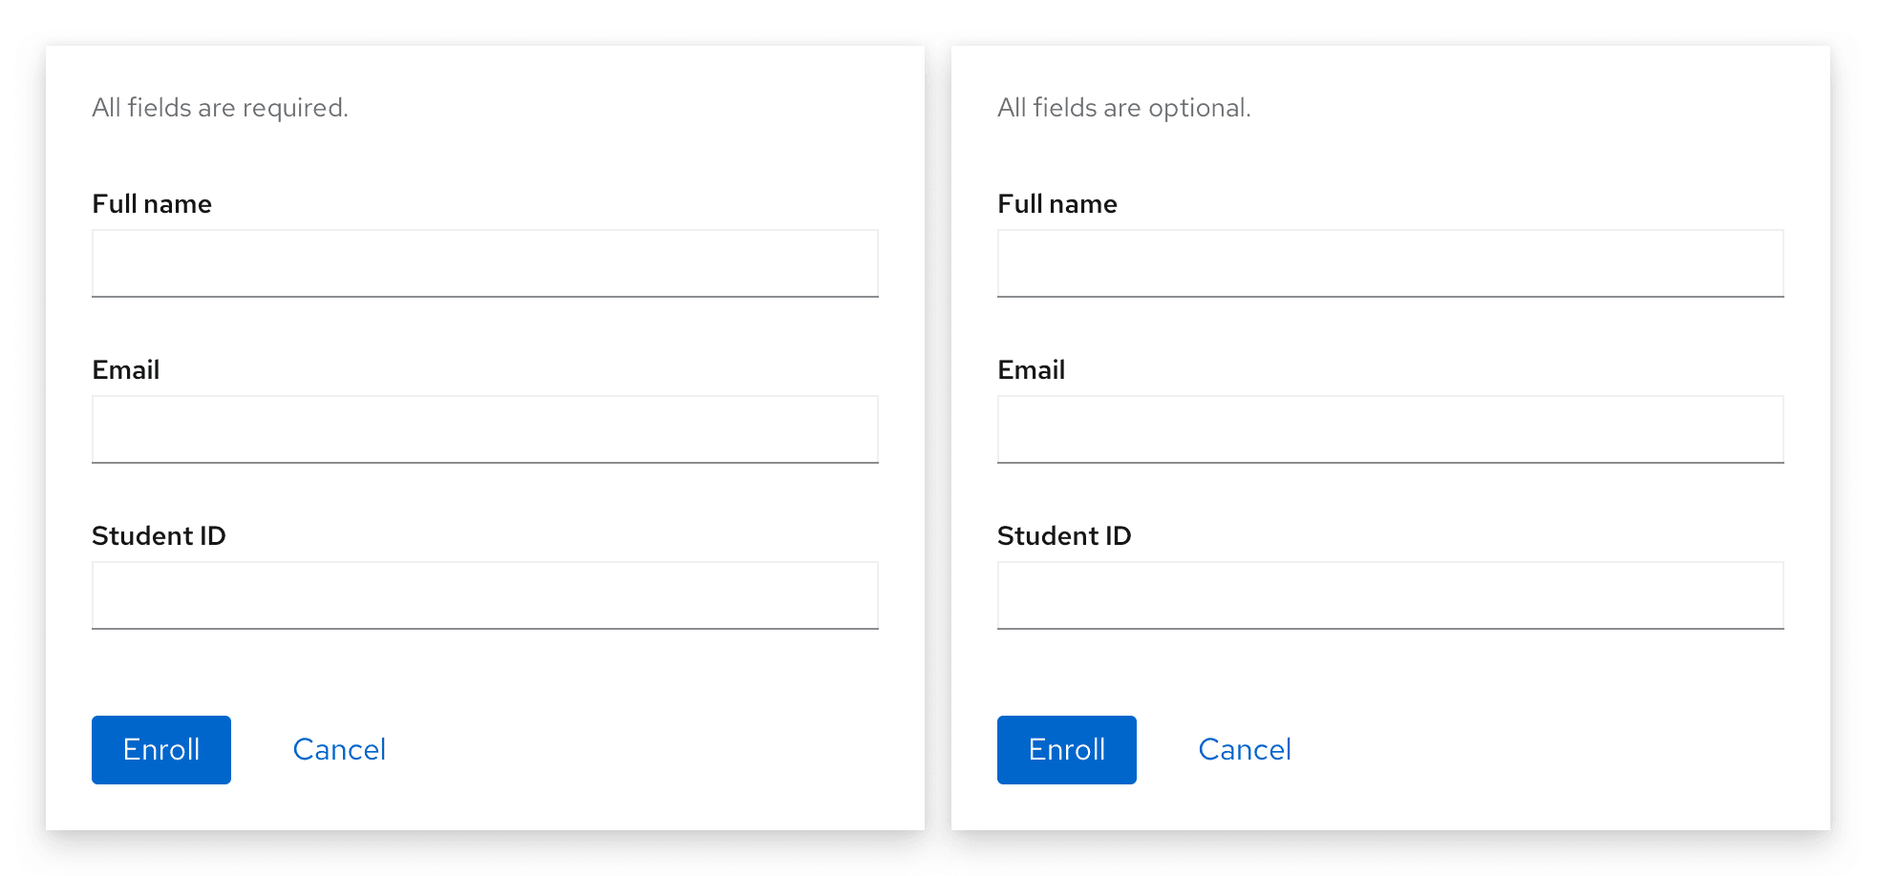The width and height of the screenshot is (1878, 876).
Task: Click empty space right of required form's Cancel
Action: point(650,750)
